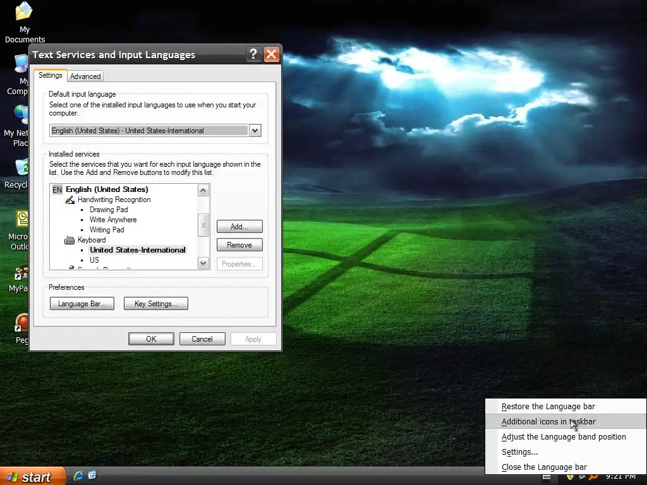Viewport: 647px width, 485px height.
Task: Open Language Bar... preferences
Action: pyautogui.click(x=82, y=304)
